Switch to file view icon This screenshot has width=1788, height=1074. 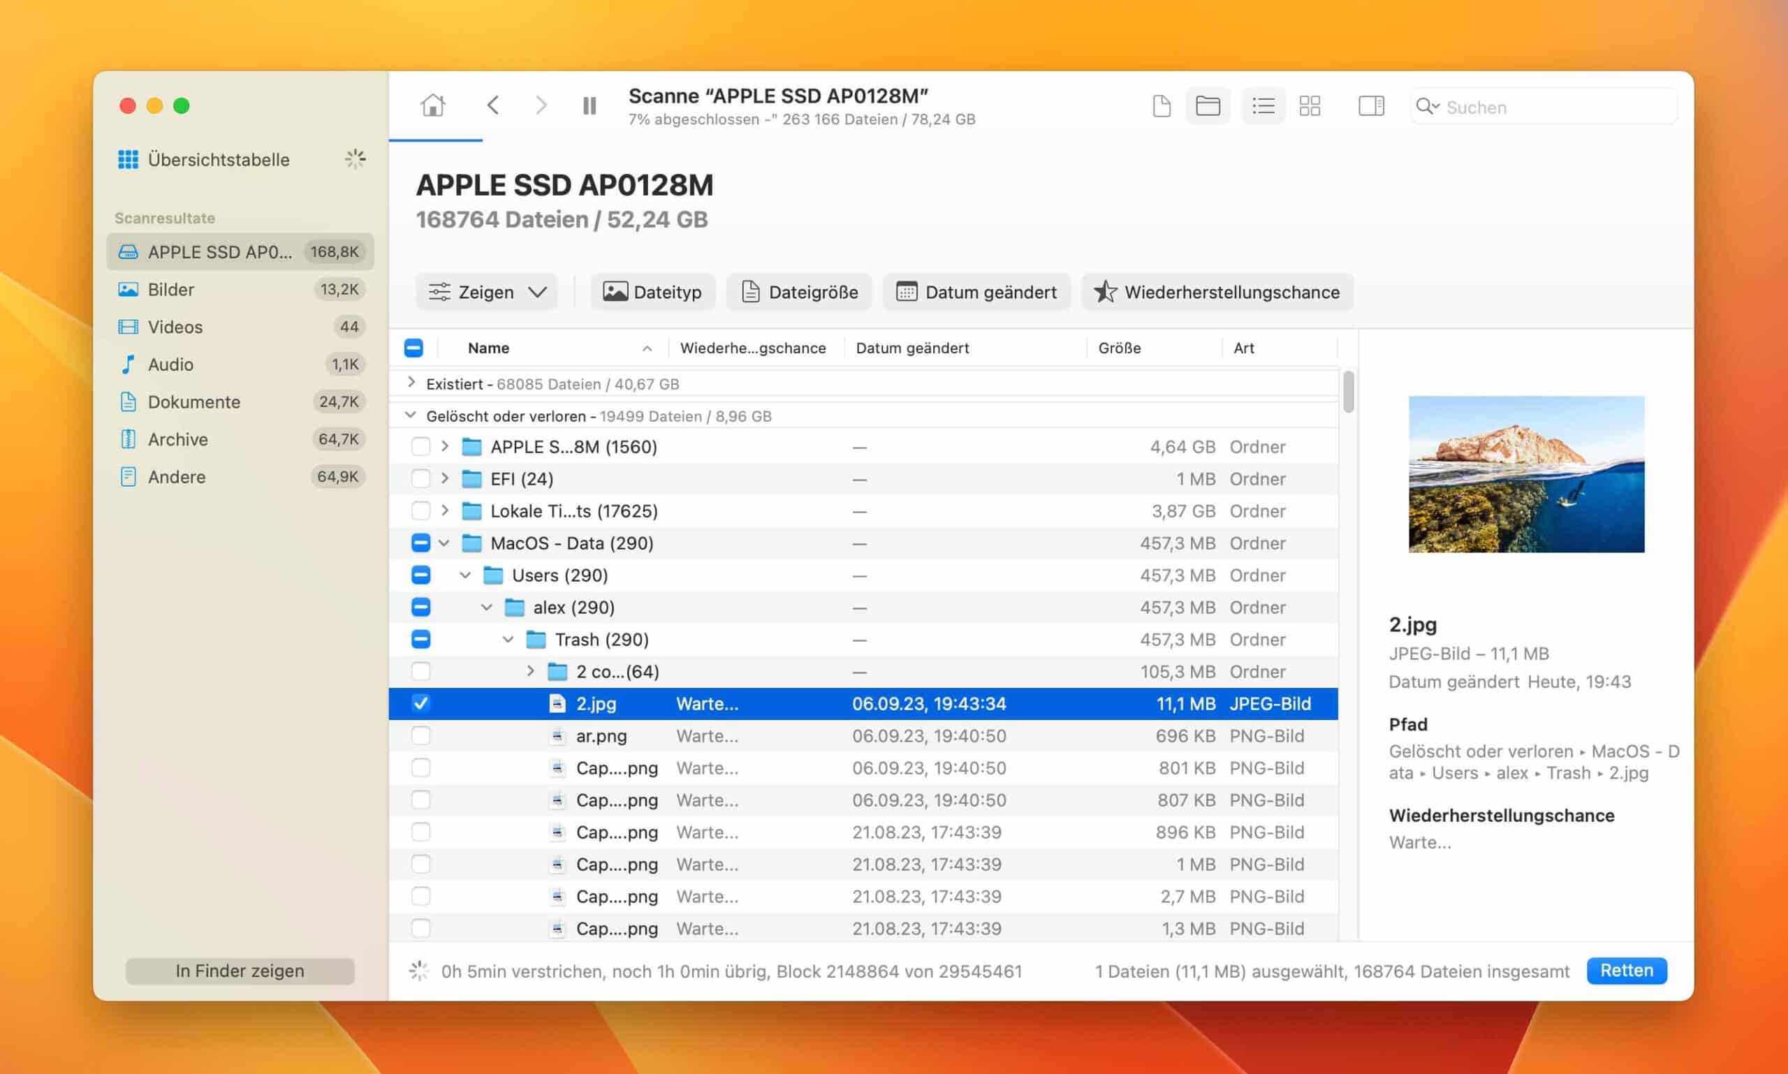(x=1161, y=106)
